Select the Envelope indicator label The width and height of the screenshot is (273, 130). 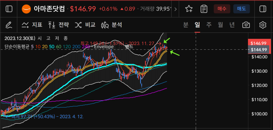coord(104,47)
